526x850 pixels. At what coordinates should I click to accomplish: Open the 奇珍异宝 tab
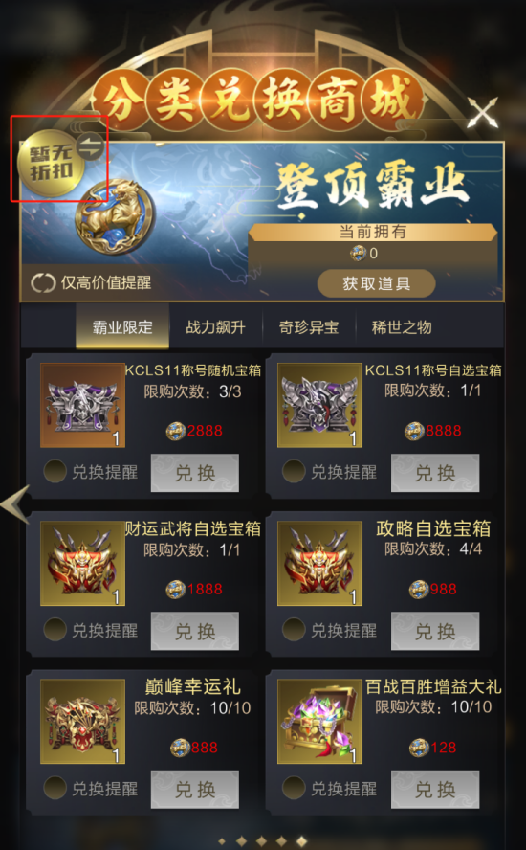click(309, 326)
